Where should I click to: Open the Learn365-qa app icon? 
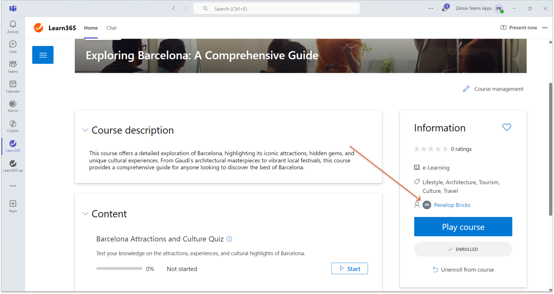click(13, 166)
